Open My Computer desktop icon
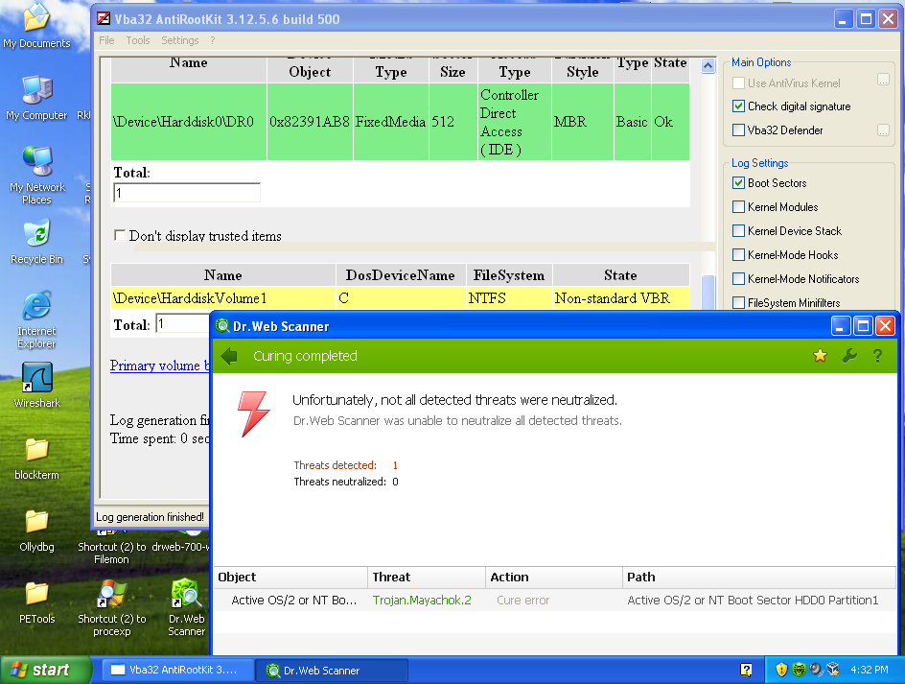The width and height of the screenshot is (905, 684). (x=36, y=98)
